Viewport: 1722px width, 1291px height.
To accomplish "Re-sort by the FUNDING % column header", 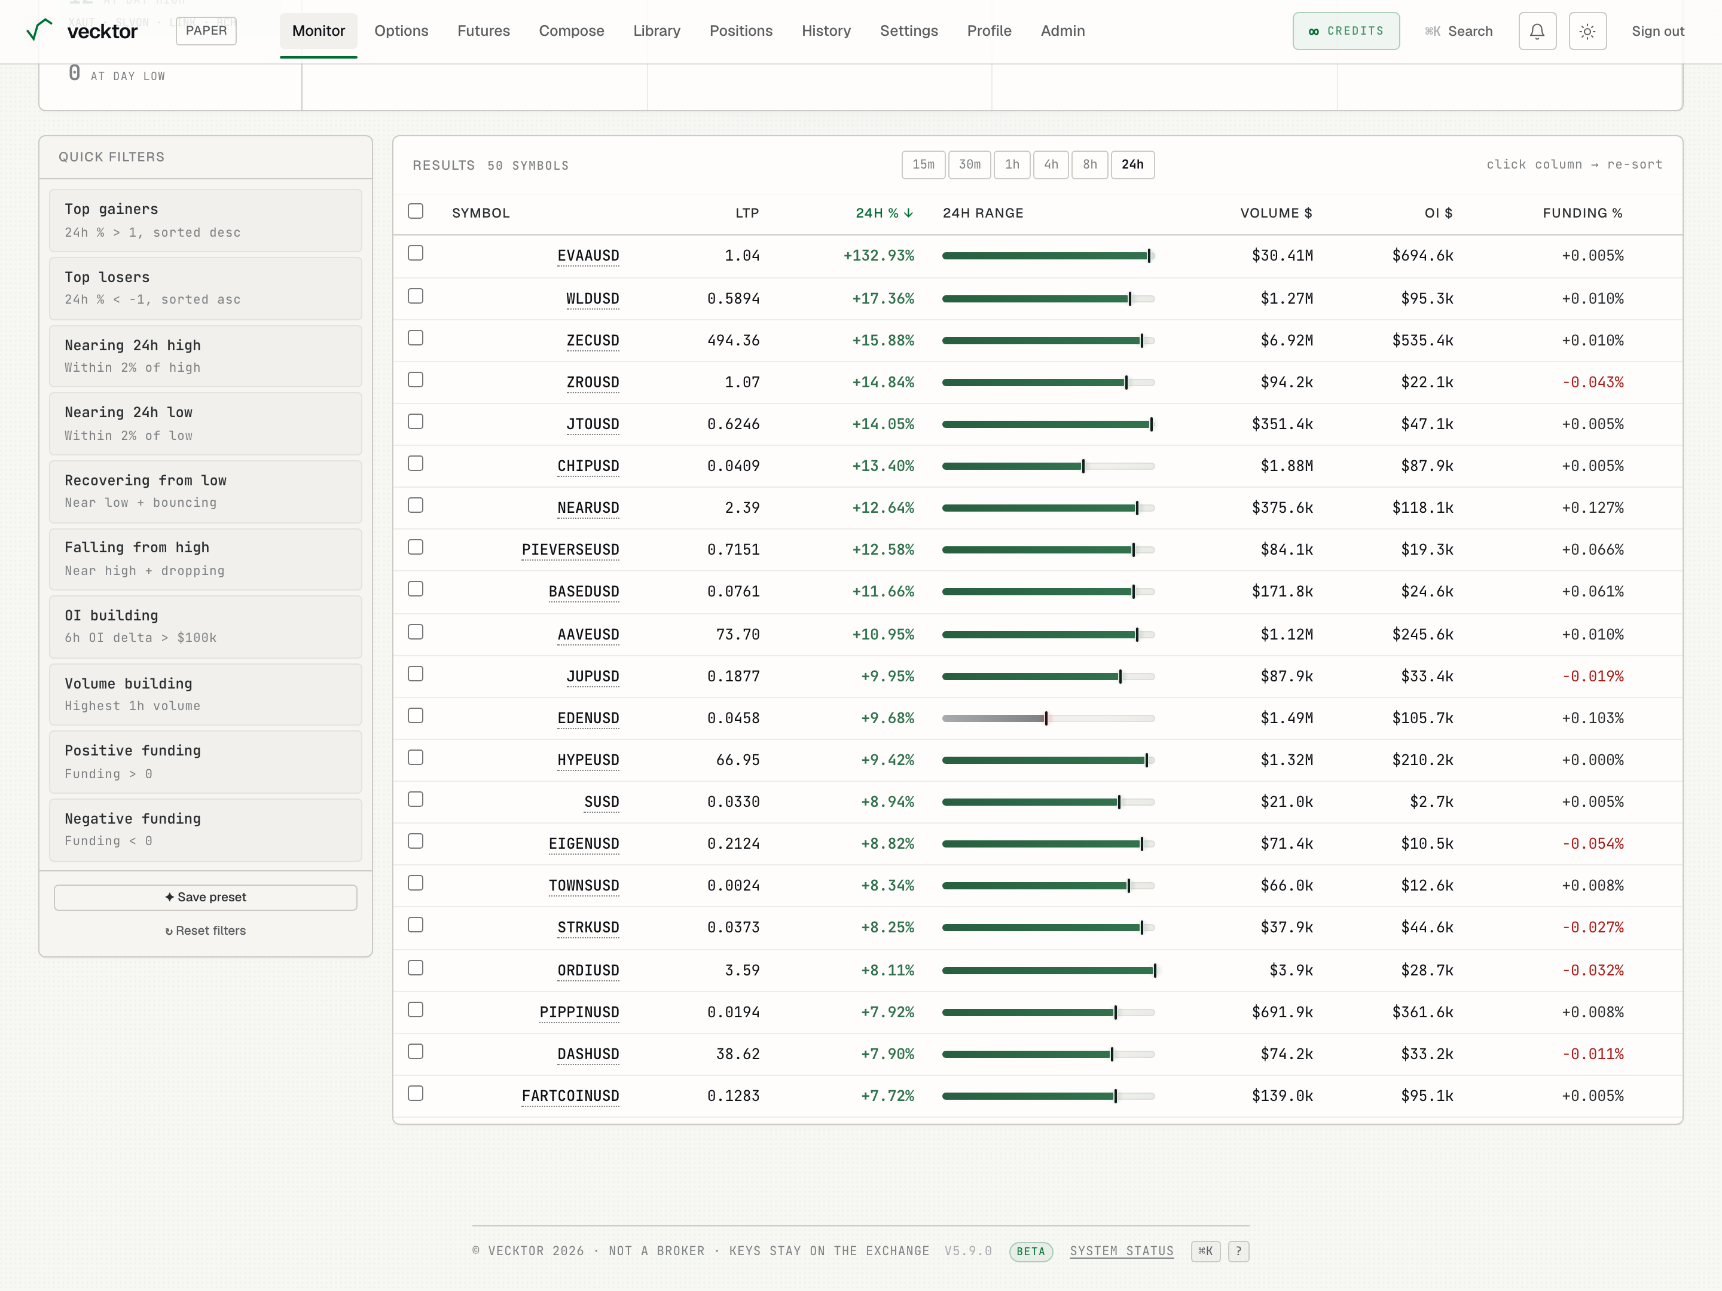I will pyautogui.click(x=1583, y=212).
